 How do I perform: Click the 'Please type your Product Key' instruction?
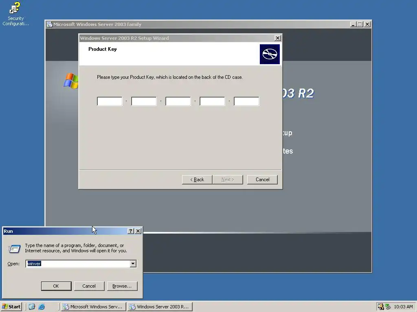point(170,77)
